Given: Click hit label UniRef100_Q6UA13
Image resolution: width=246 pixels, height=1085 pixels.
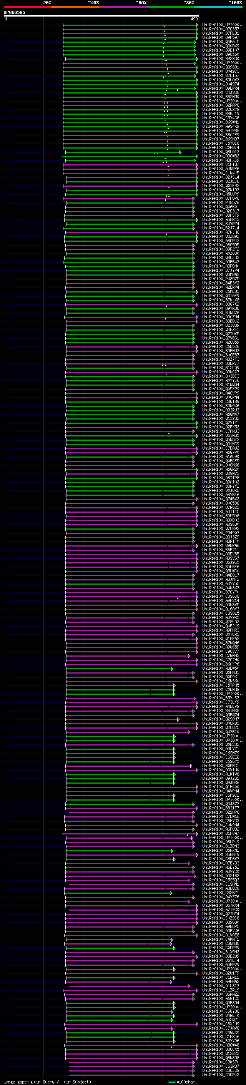Looking at the screenshot, I should [221, 152].
